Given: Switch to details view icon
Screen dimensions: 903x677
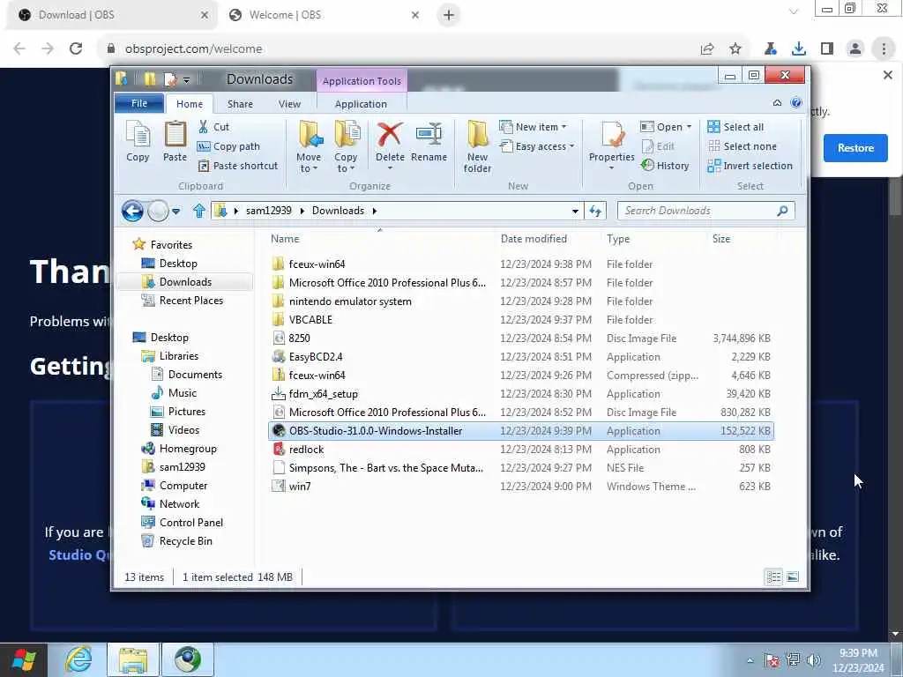Looking at the screenshot, I should [x=773, y=577].
